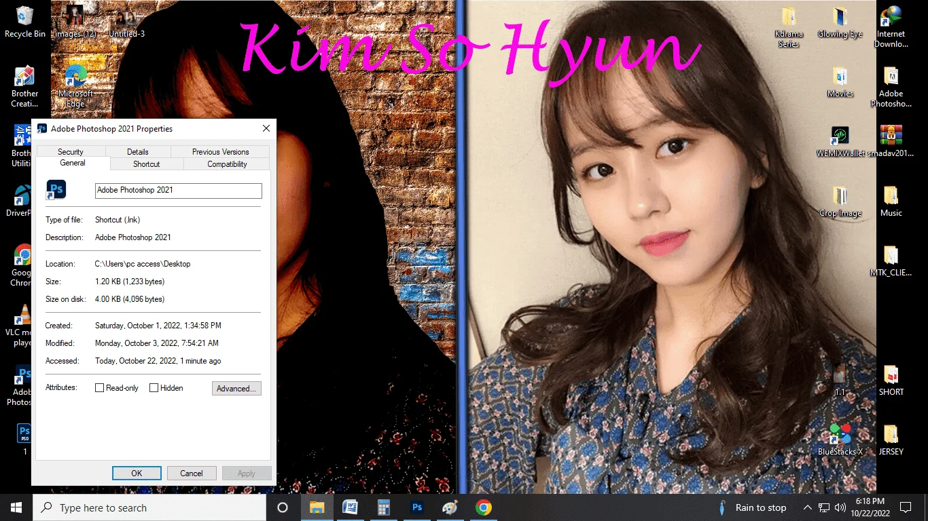The image size is (928, 521).
Task: Click the Created date Saturday, October 1, 2022
Action: pos(158,326)
